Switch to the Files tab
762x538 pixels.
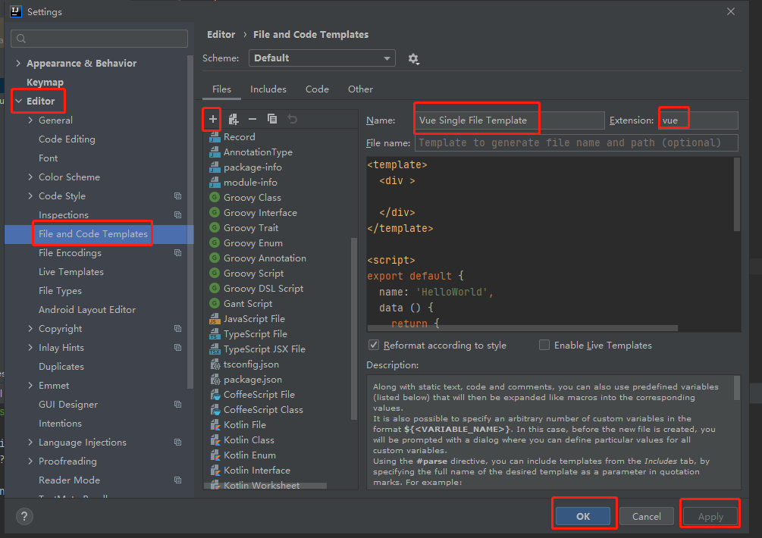(221, 89)
